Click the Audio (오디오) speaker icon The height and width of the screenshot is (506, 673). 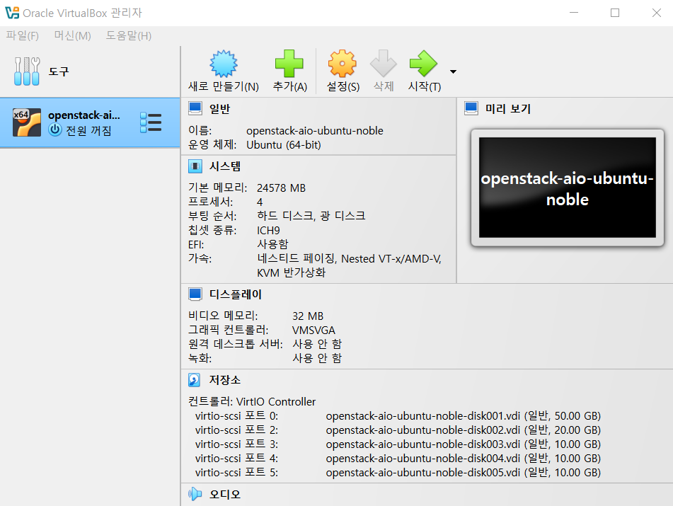pos(195,494)
